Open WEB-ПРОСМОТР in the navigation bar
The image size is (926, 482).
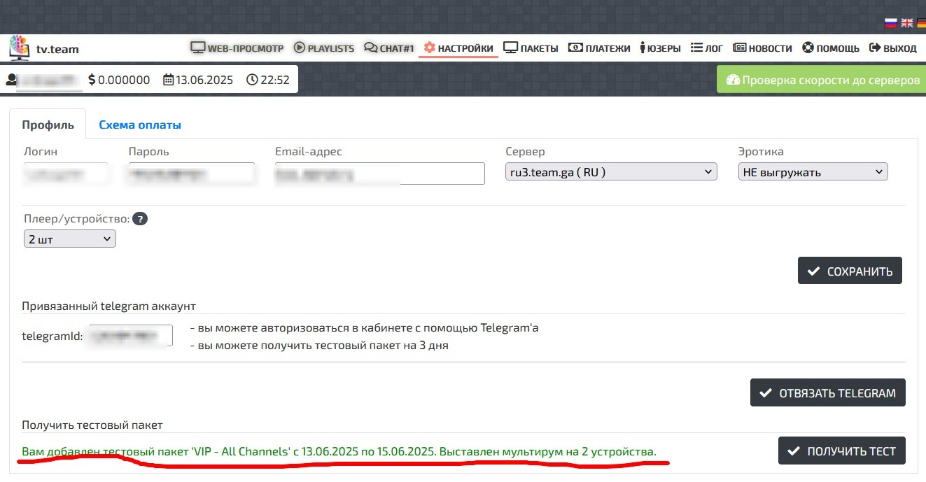point(237,48)
